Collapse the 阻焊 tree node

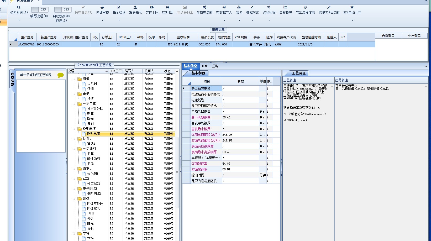coord(75,199)
